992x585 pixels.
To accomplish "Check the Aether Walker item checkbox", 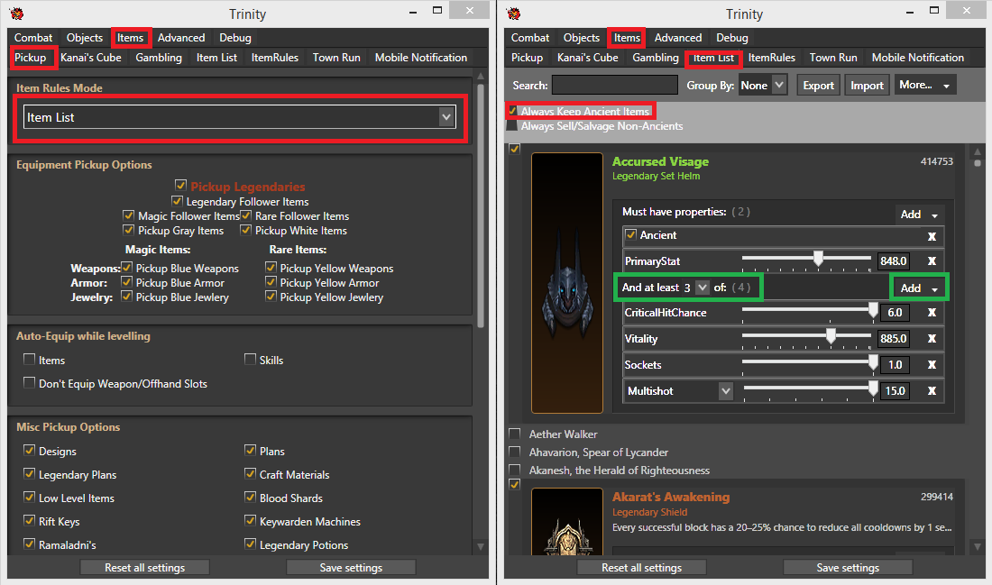I will (x=515, y=434).
